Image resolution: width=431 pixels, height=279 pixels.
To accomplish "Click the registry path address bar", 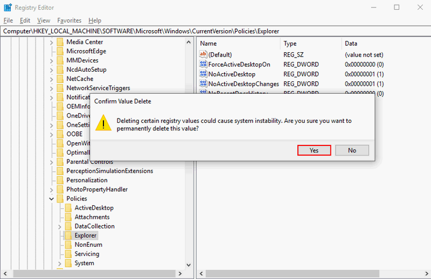I will click(x=215, y=31).
